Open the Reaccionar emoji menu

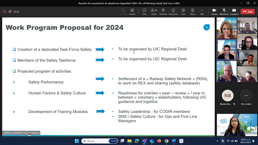tap(173, 12)
